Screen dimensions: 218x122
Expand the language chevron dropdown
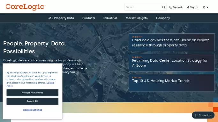(x=207, y=7)
